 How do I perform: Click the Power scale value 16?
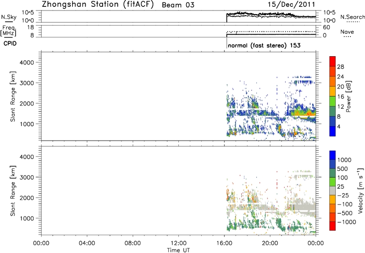click(340, 97)
